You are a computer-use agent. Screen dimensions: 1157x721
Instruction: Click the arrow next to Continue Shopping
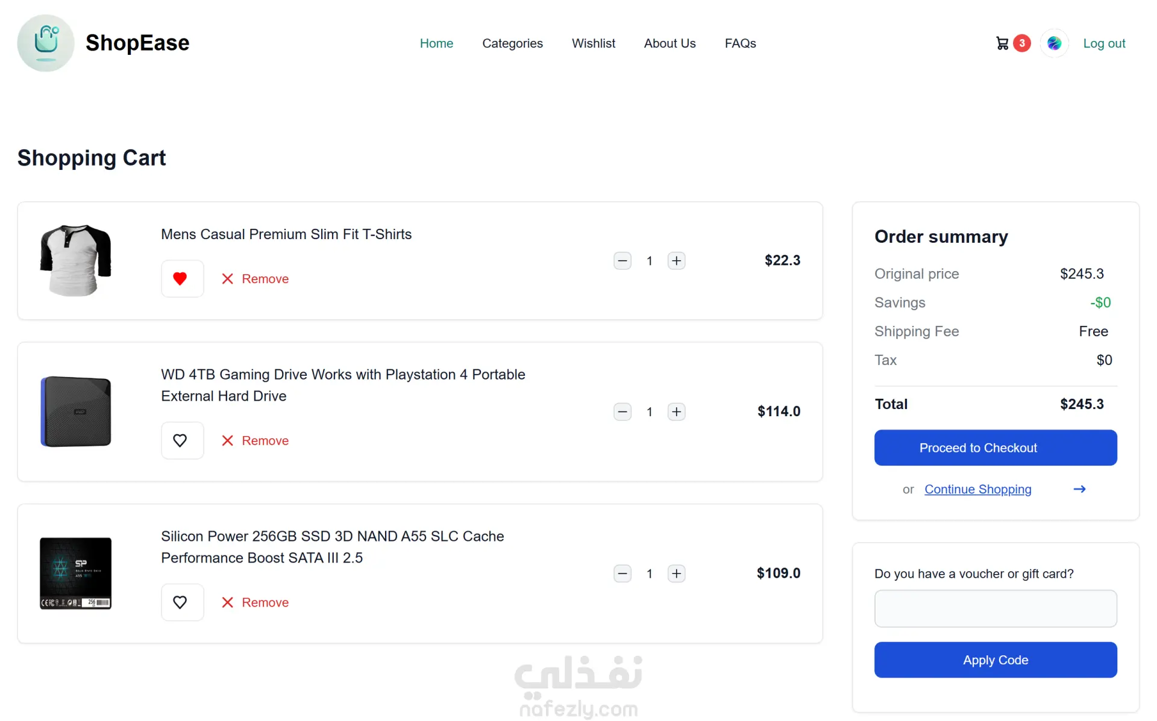click(1079, 489)
